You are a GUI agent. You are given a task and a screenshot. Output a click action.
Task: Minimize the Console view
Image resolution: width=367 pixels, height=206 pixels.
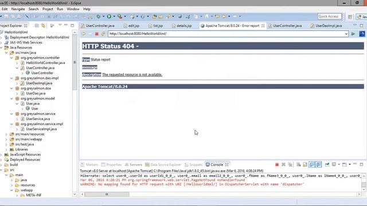pyautogui.click(x=355, y=164)
